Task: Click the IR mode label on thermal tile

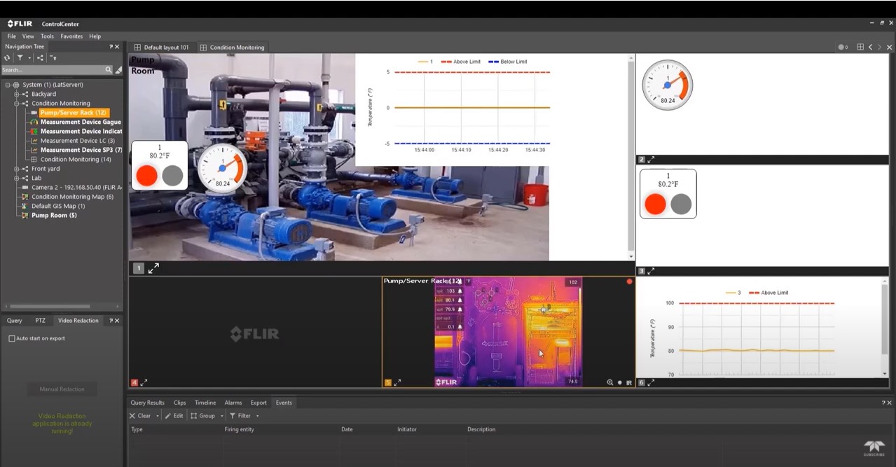Action: pos(629,383)
